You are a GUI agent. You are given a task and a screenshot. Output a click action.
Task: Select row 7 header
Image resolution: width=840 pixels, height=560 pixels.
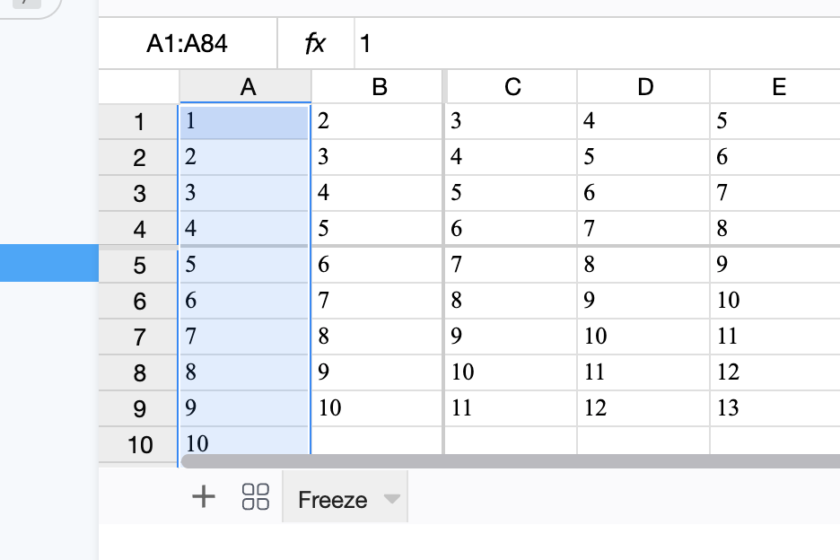138,336
